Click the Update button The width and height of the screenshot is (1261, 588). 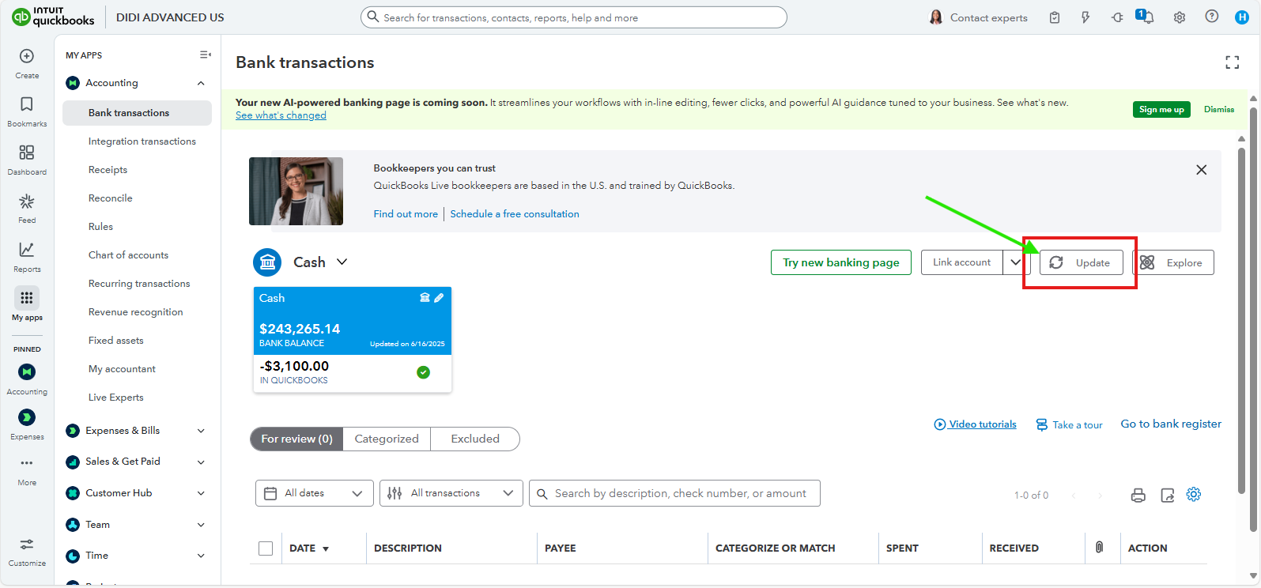[x=1081, y=262]
